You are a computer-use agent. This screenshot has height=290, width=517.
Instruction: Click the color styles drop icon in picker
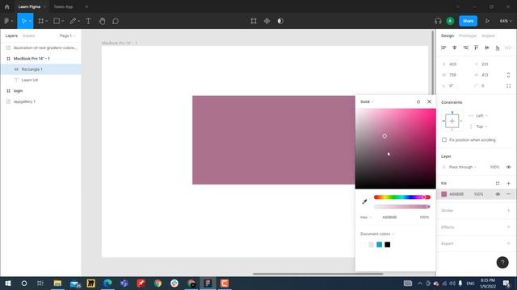(418, 102)
